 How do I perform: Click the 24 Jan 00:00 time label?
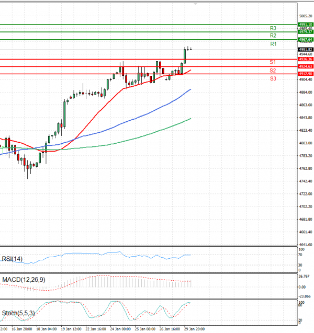pos(120,329)
